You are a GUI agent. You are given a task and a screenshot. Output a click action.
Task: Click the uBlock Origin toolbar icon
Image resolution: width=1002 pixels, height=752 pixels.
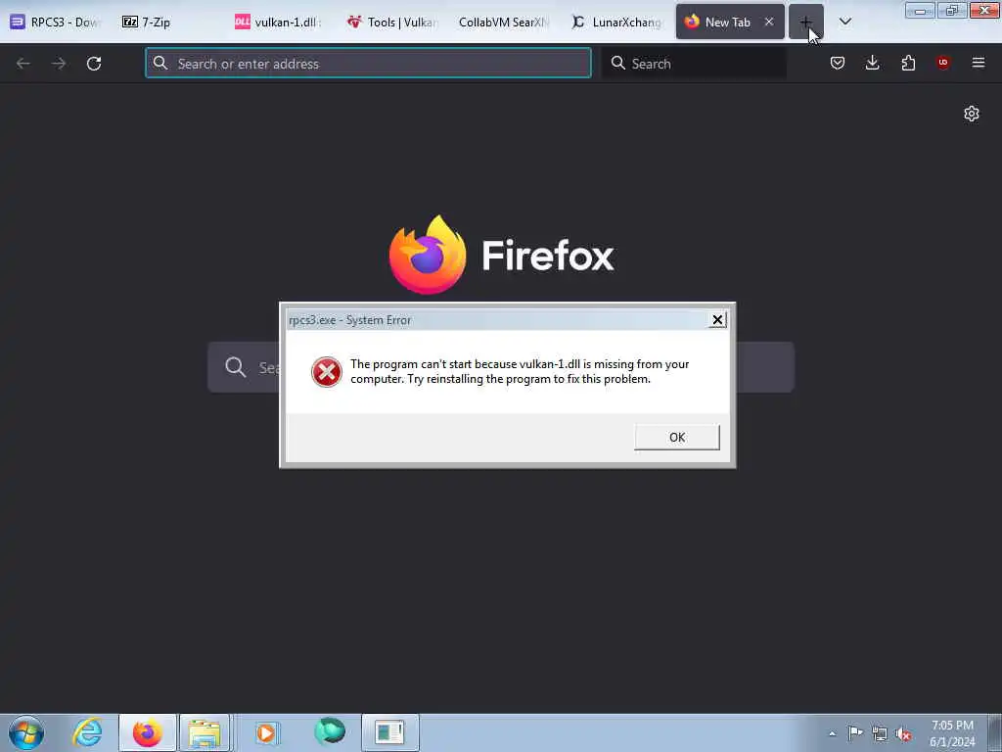click(x=942, y=63)
